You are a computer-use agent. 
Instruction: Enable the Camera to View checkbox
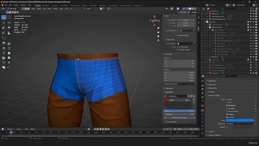tap(178, 49)
